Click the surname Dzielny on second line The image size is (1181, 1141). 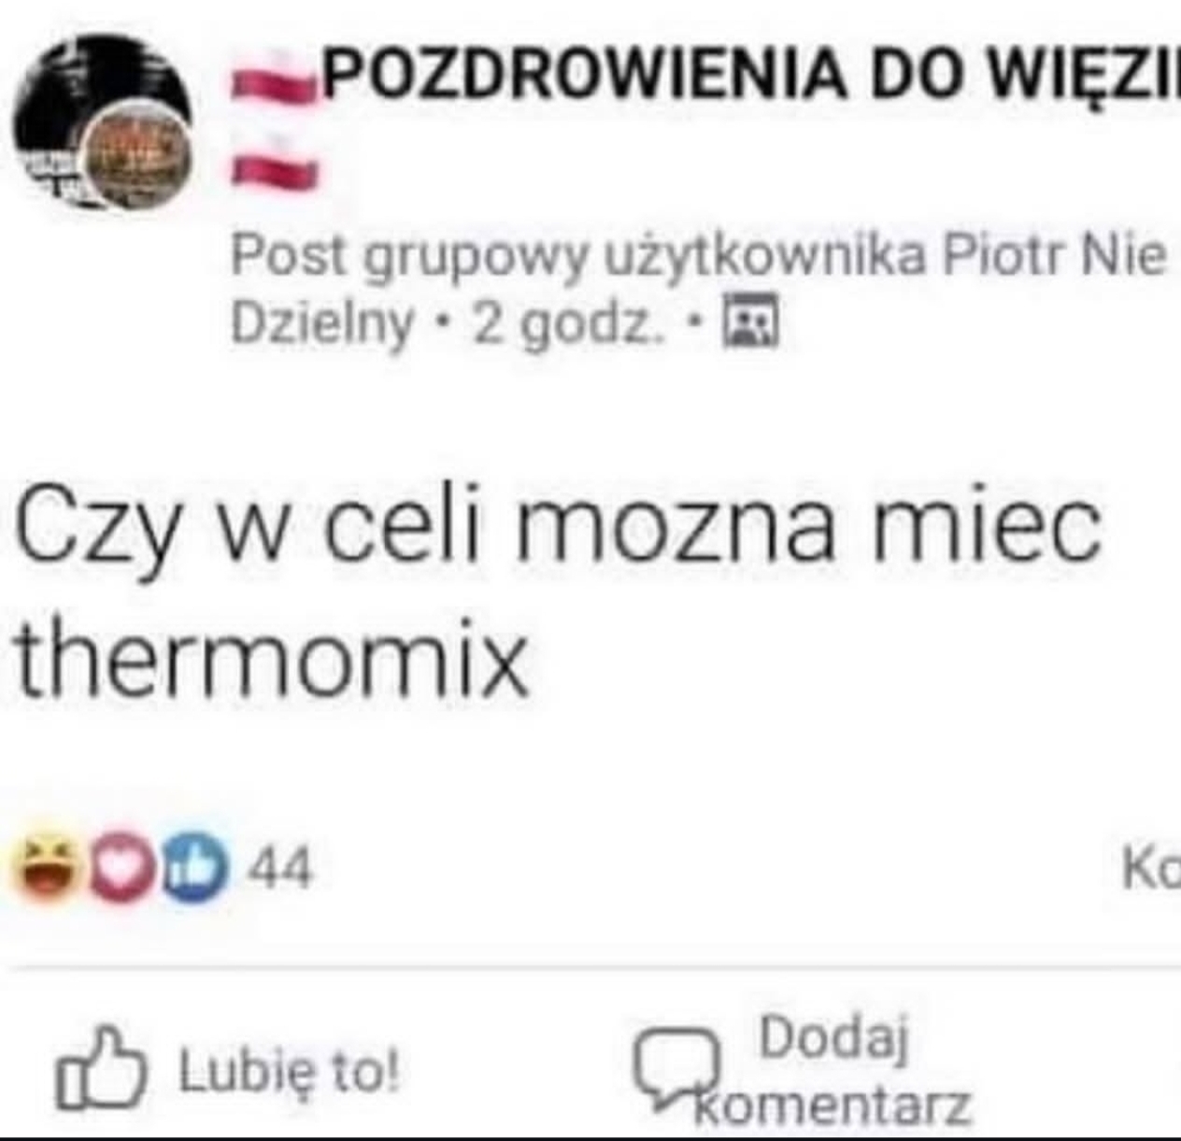tap(321, 324)
